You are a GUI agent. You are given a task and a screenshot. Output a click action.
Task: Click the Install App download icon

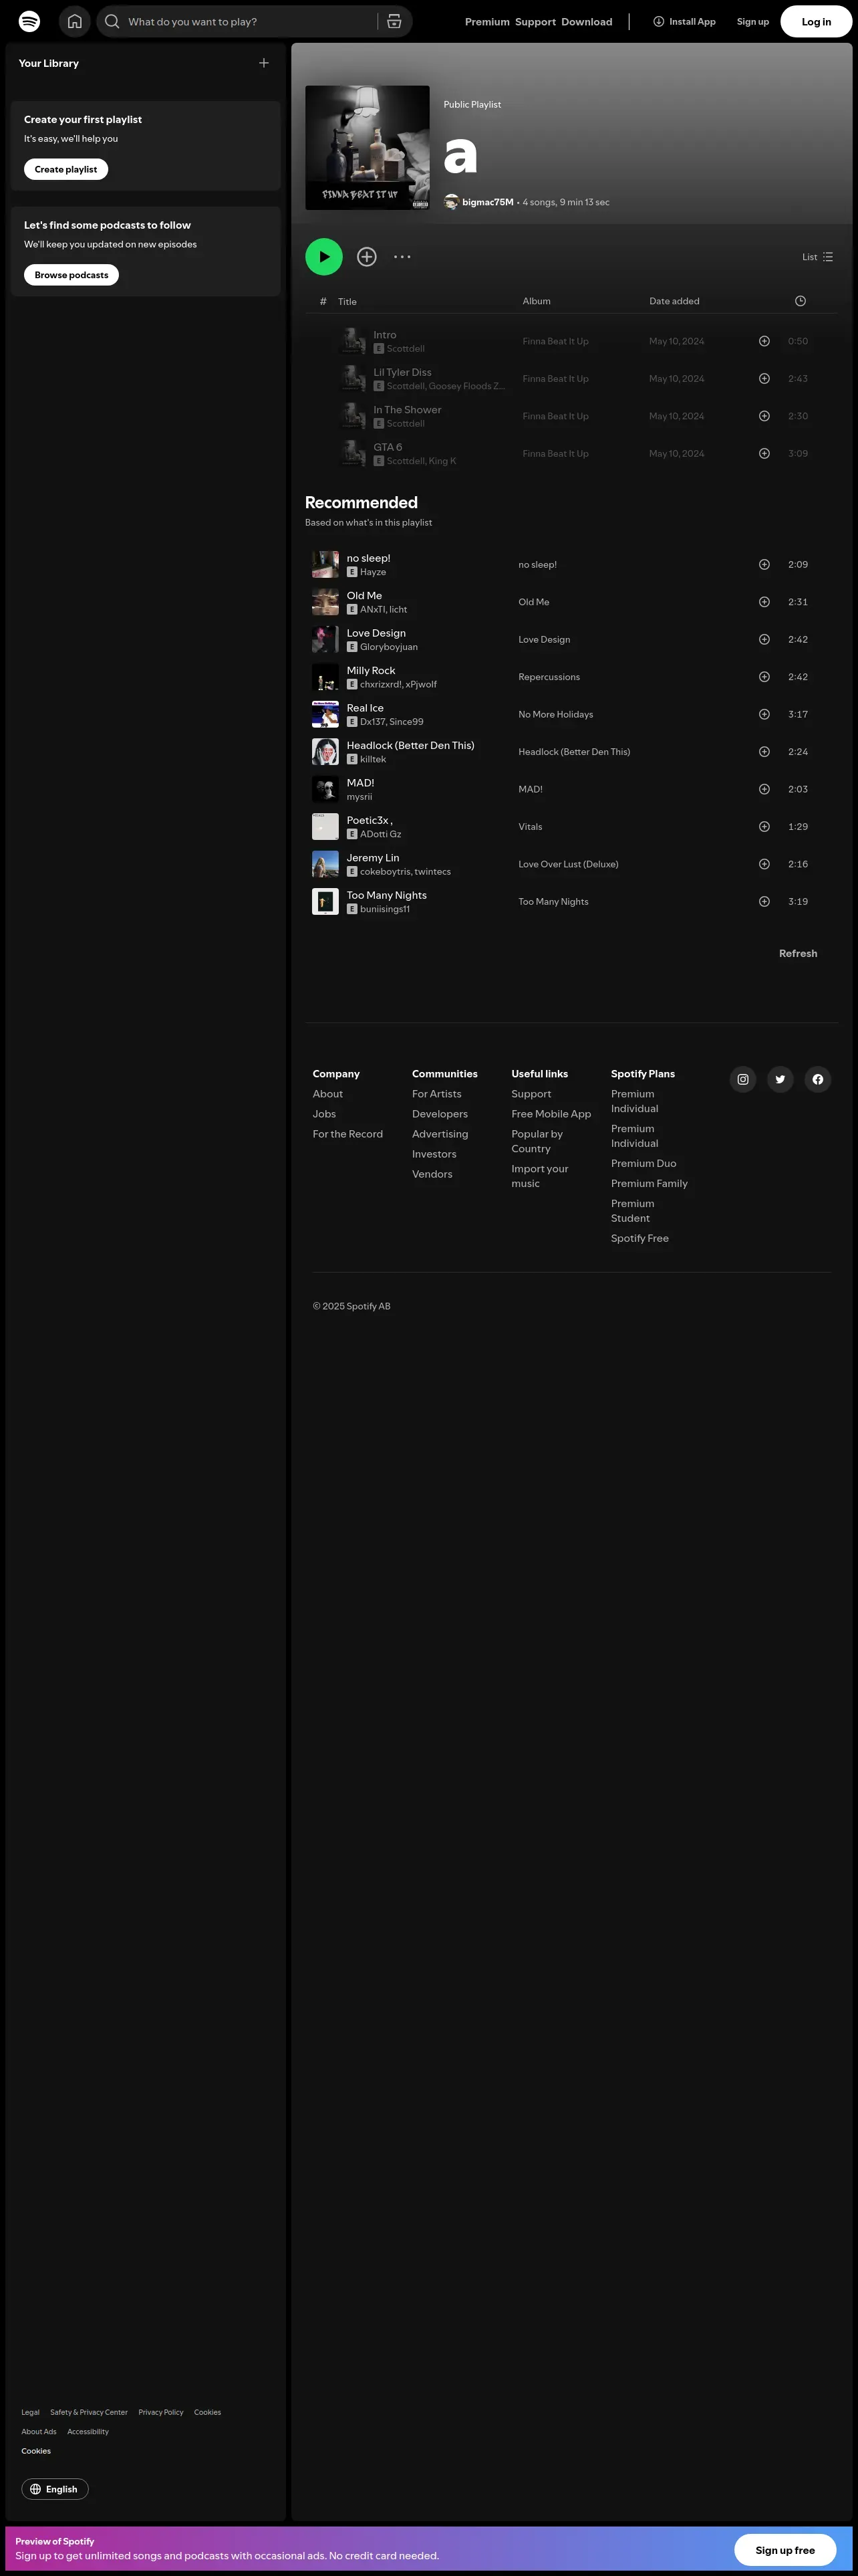[658, 21]
